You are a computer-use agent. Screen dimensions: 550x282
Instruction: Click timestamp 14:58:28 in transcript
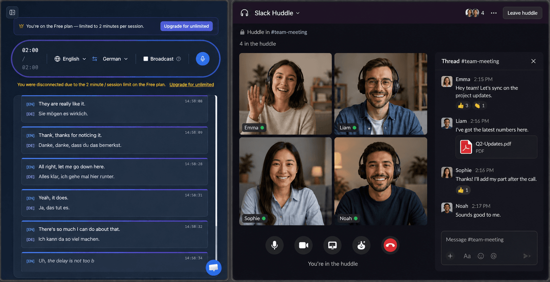point(194,164)
